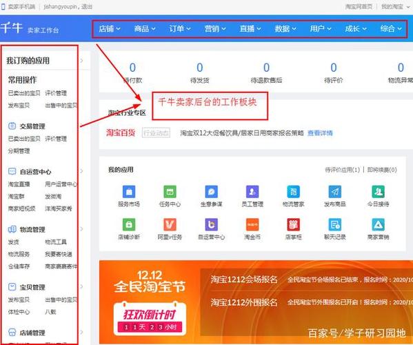413x345 pixels.
Task: Click 退出 to log out
Action: 87,7
